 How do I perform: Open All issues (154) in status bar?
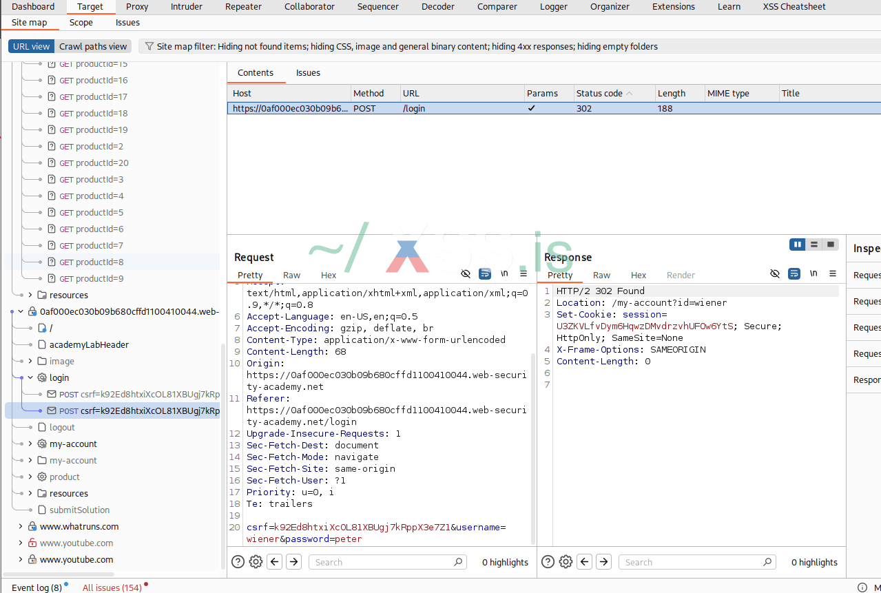coord(112,587)
